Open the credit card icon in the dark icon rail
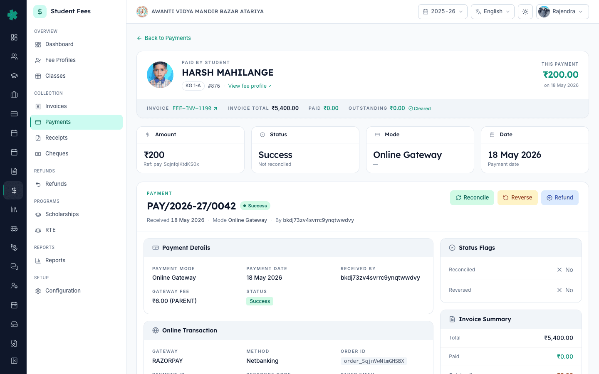599x374 pixels. [14, 114]
